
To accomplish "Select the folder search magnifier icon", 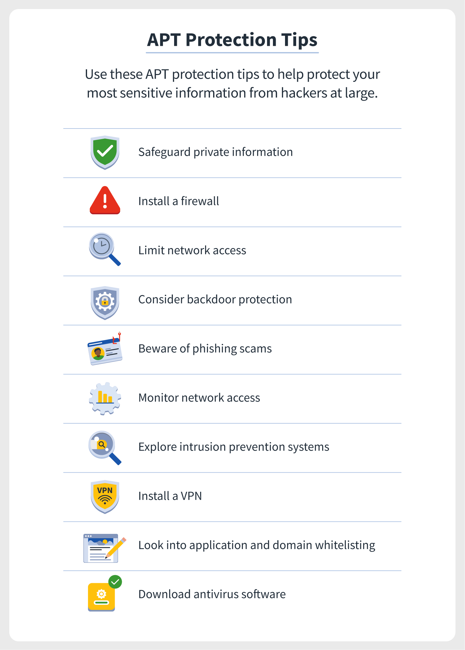I will click(x=105, y=448).
